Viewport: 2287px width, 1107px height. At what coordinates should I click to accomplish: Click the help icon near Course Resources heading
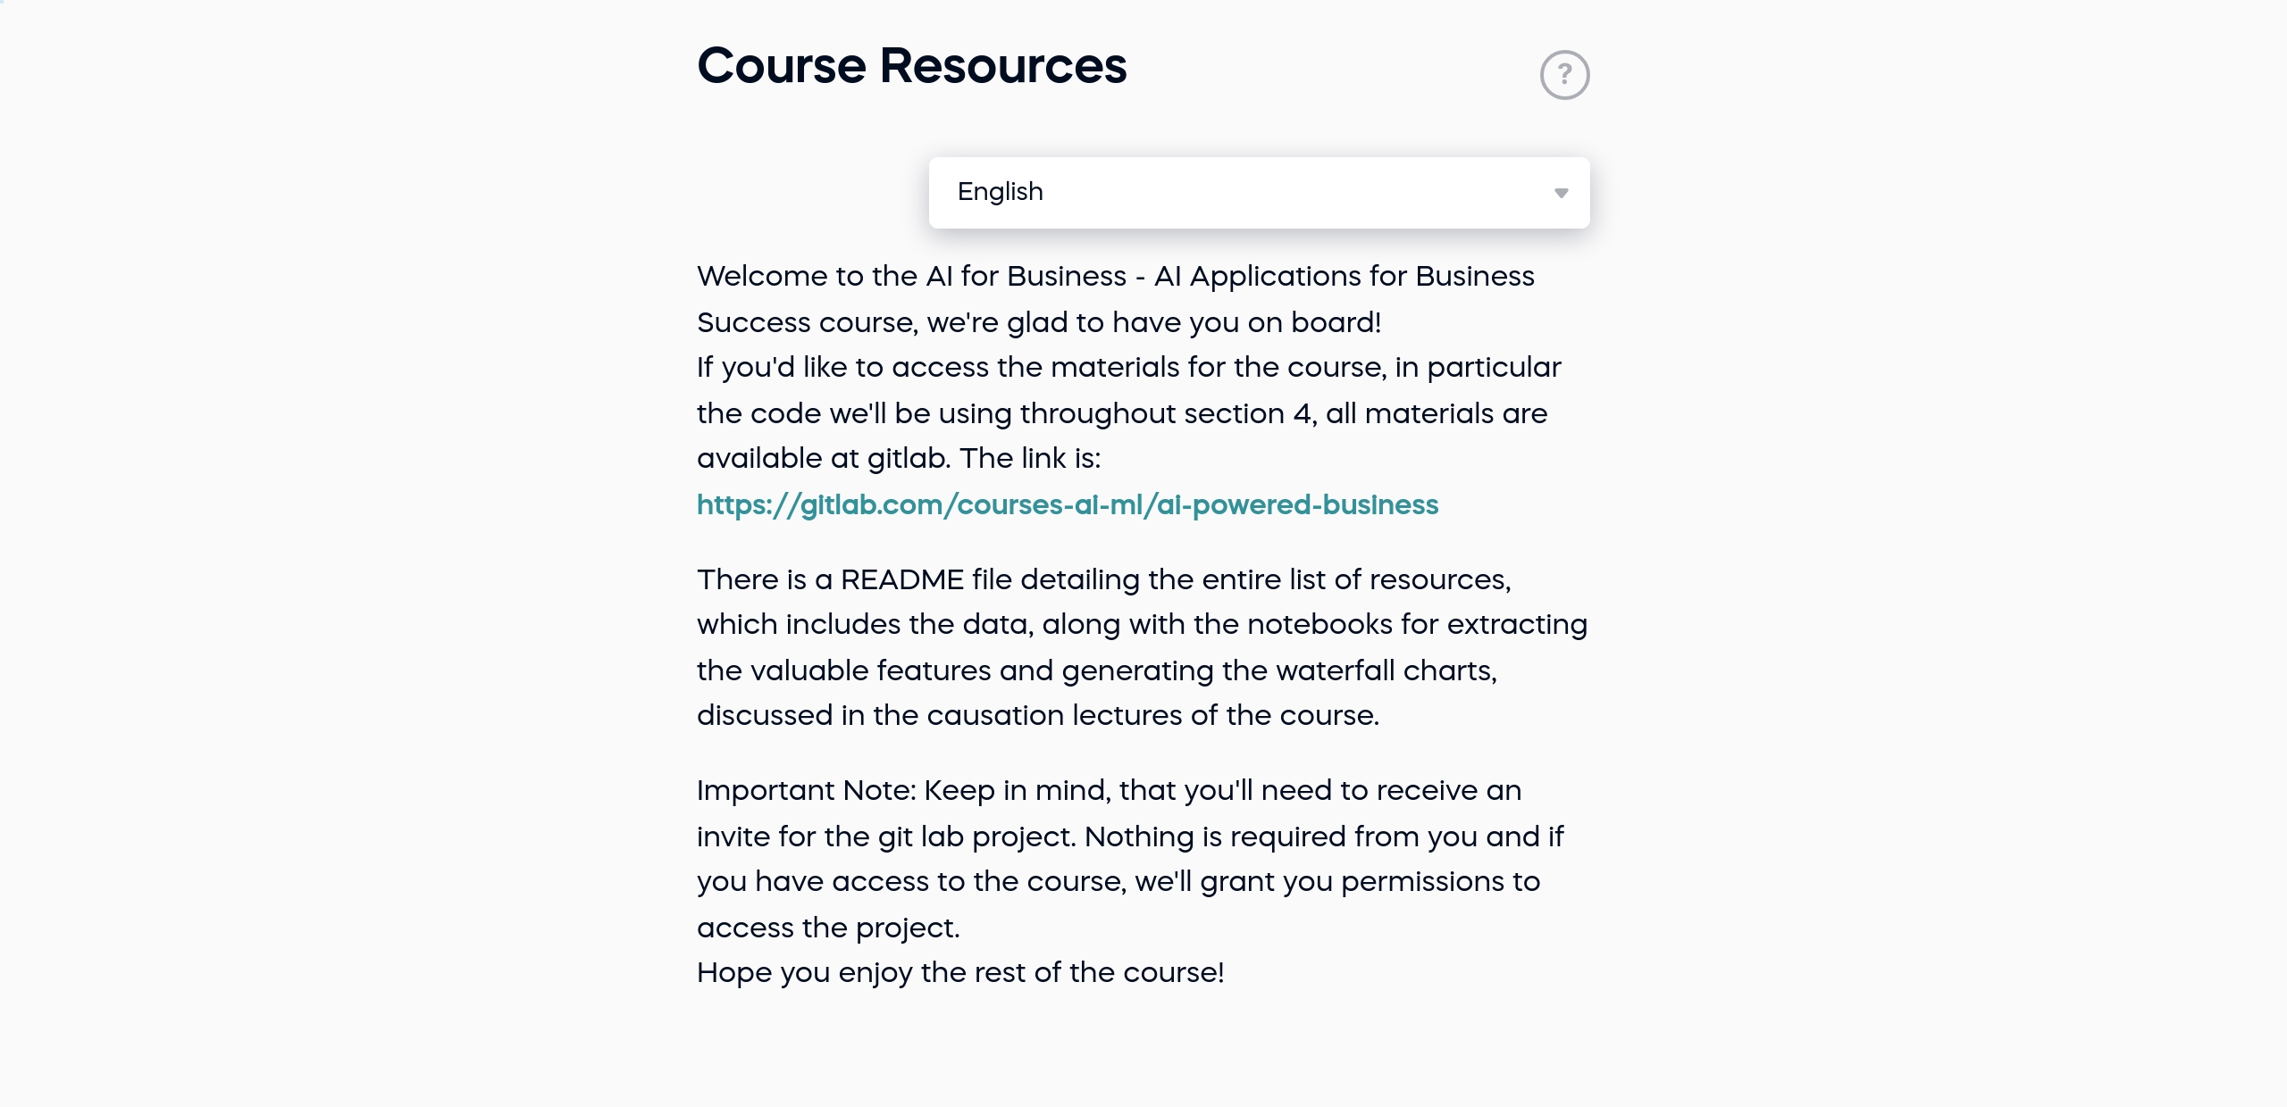click(x=1565, y=74)
